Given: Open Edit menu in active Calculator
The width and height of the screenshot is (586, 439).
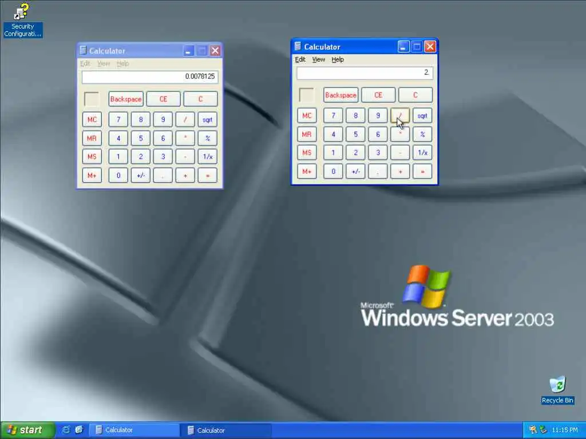Looking at the screenshot, I should pos(300,59).
